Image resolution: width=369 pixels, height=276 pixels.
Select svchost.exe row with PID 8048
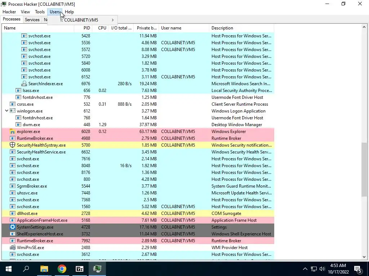pos(138,165)
